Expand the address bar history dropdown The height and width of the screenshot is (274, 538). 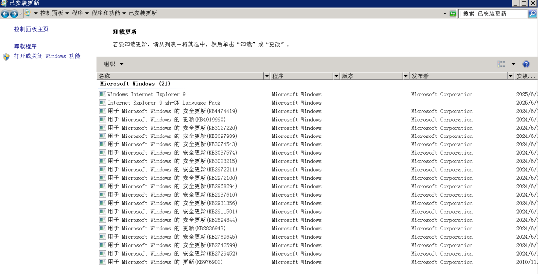pyautogui.click(x=445, y=14)
